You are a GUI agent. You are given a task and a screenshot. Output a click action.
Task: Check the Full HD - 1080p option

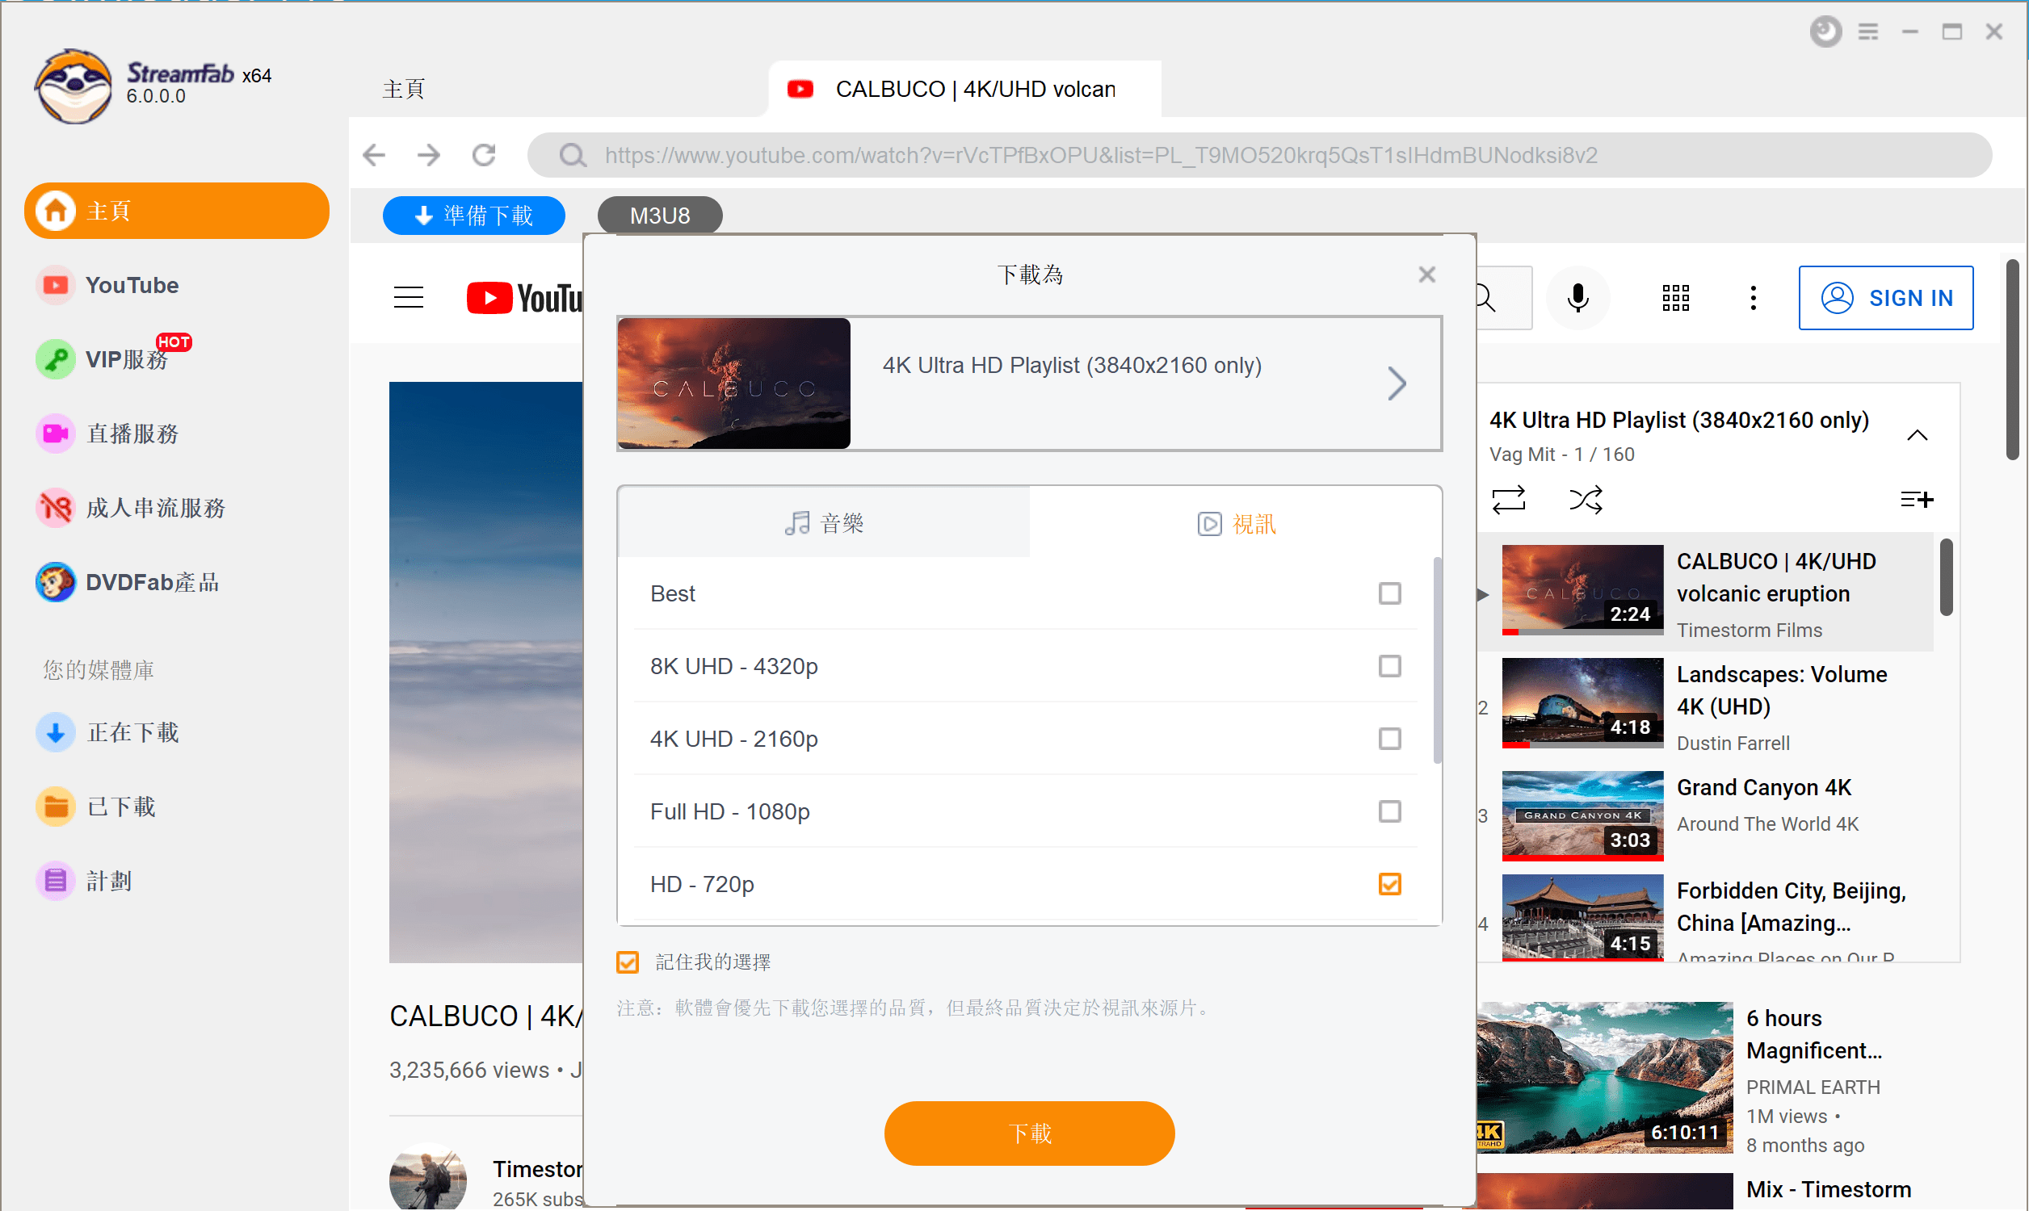pyautogui.click(x=1389, y=811)
